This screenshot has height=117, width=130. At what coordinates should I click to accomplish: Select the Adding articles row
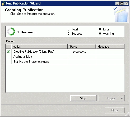(65, 57)
